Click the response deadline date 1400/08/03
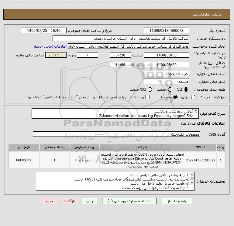 pos(167,55)
